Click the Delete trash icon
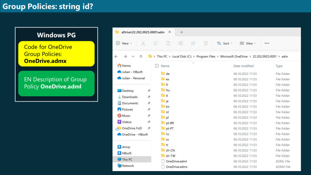 [x=206, y=43]
